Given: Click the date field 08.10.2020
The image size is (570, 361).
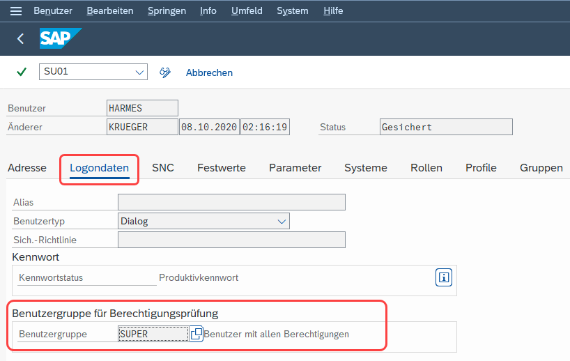Looking at the screenshot, I should [x=209, y=127].
